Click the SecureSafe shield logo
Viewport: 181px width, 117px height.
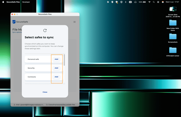[x=14, y=22]
